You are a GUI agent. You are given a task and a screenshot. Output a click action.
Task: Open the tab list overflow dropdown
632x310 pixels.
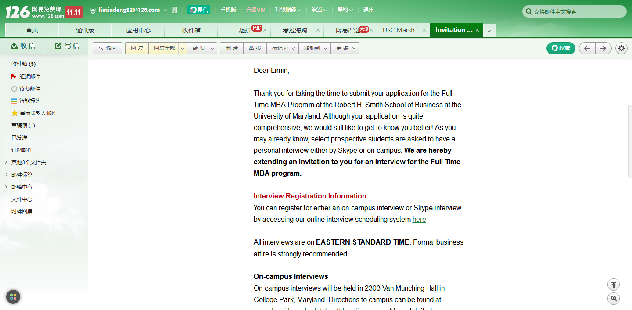pos(489,31)
